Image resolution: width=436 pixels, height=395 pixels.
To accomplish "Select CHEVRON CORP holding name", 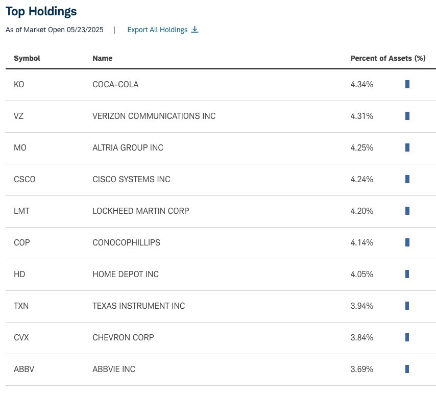I will (x=123, y=337).
